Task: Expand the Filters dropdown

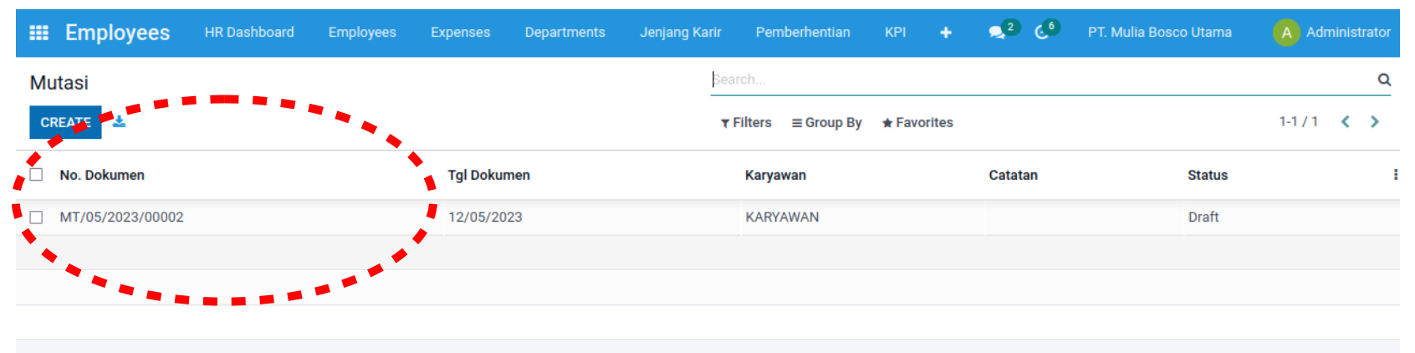Action: pos(746,123)
